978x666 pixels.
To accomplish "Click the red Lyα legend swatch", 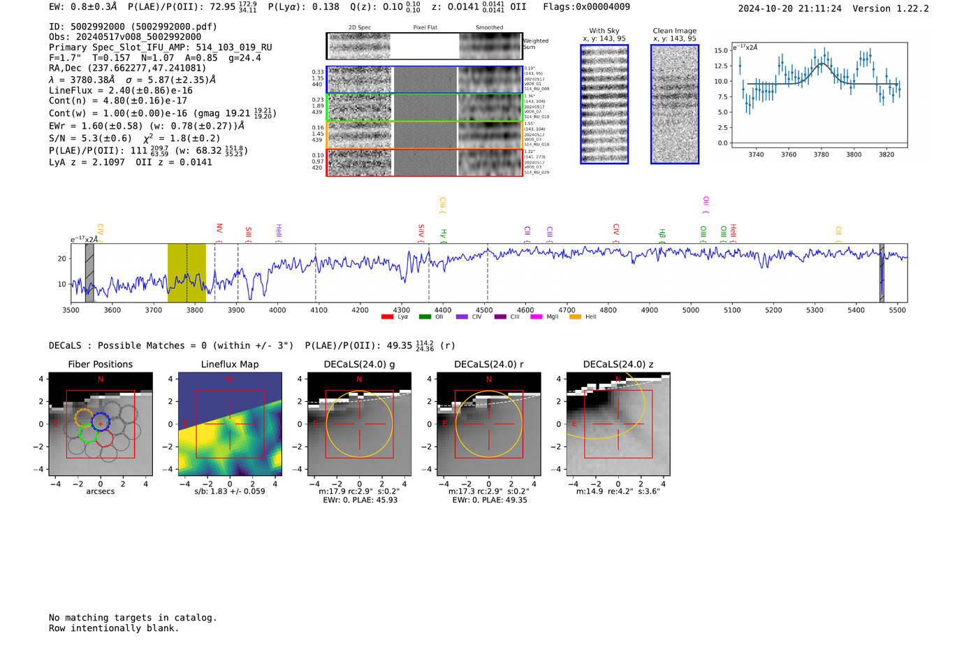I will [387, 317].
